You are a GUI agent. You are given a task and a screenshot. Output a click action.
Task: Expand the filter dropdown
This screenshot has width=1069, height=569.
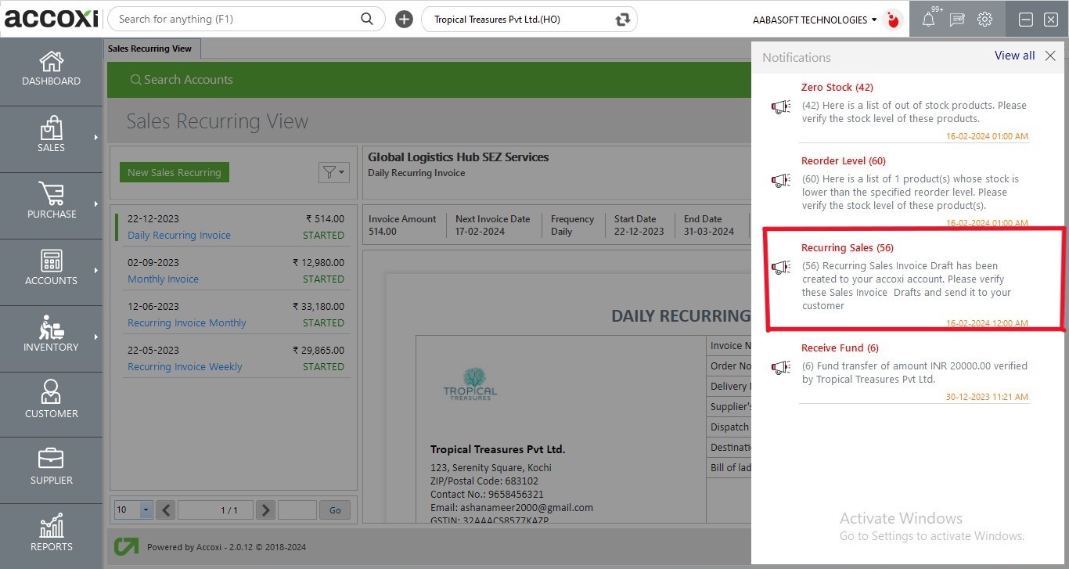333,172
